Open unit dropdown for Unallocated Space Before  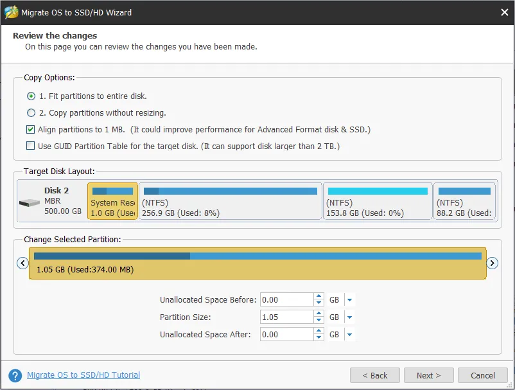pyautogui.click(x=349, y=300)
